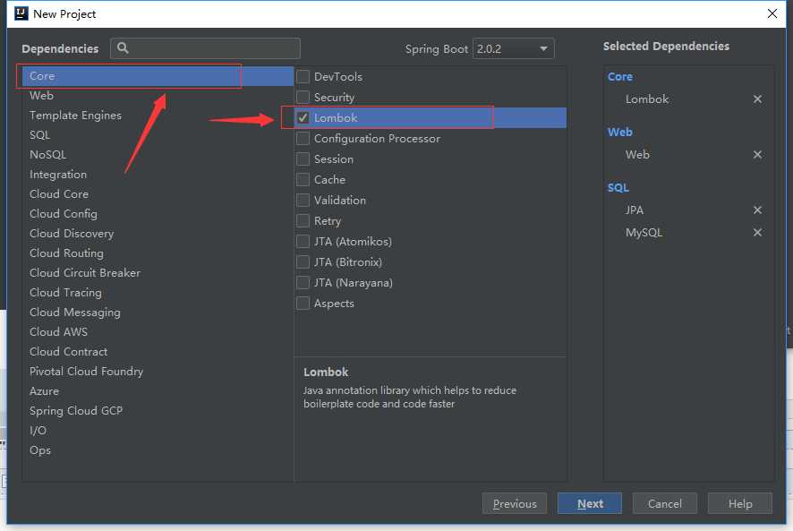Select the Web category in list
This screenshot has width=793, height=531.
click(158, 96)
